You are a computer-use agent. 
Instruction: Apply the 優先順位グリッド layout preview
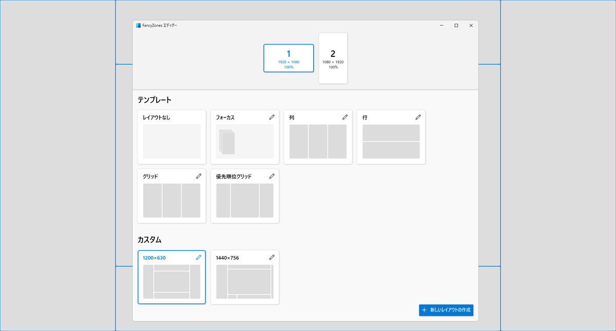(x=244, y=200)
